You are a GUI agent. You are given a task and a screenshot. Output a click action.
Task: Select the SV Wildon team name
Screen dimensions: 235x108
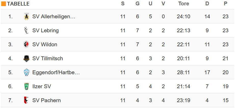tap(45, 44)
